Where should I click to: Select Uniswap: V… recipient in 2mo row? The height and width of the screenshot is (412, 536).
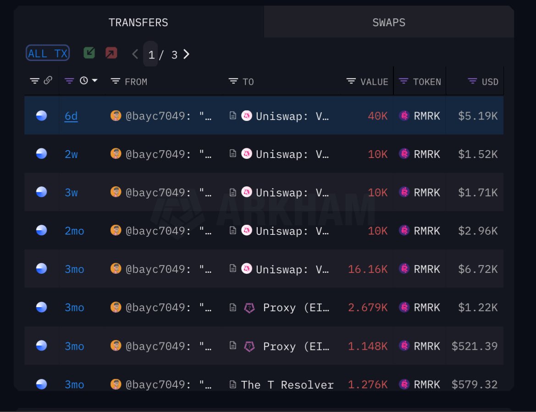tap(292, 231)
